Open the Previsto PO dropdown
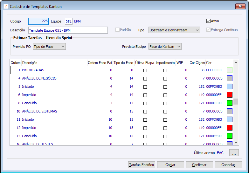Screen dimensions: 249x173 click(x=49, y=47)
